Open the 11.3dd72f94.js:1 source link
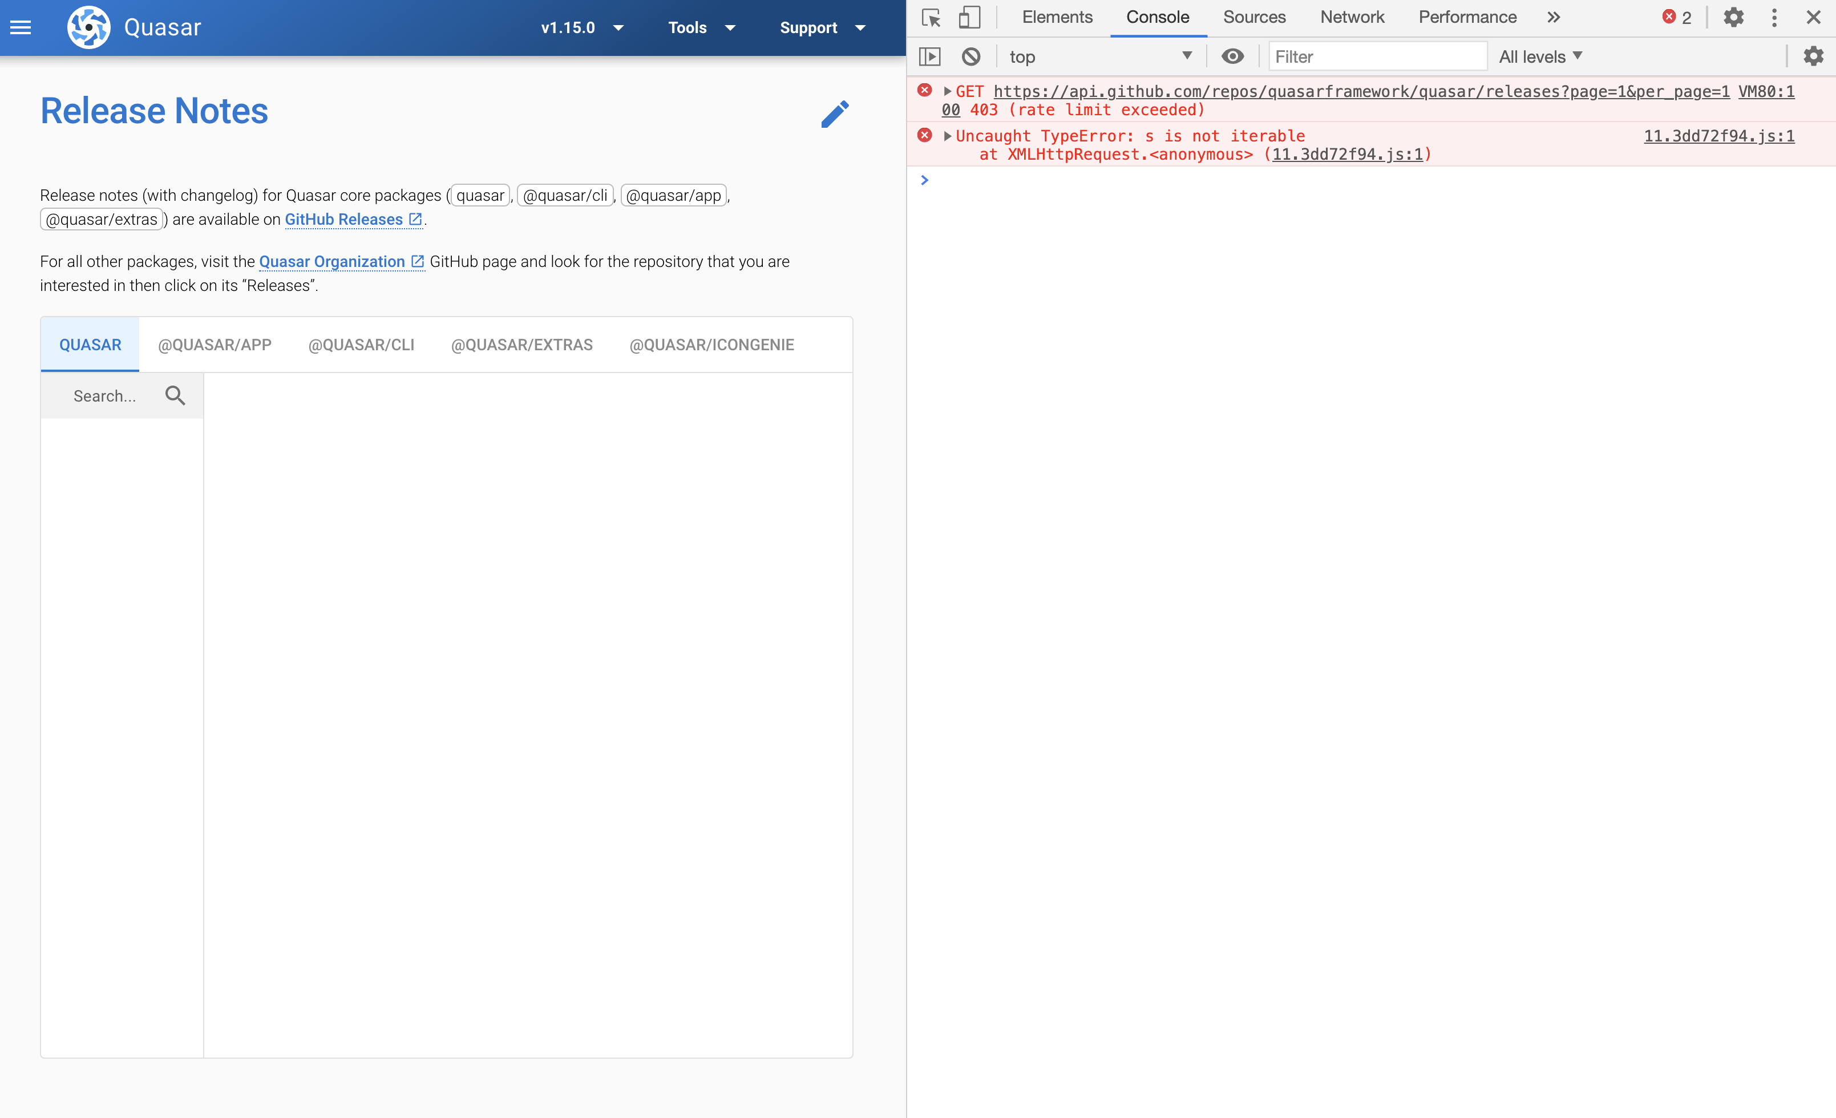The width and height of the screenshot is (1836, 1118). click(1718, 136)
